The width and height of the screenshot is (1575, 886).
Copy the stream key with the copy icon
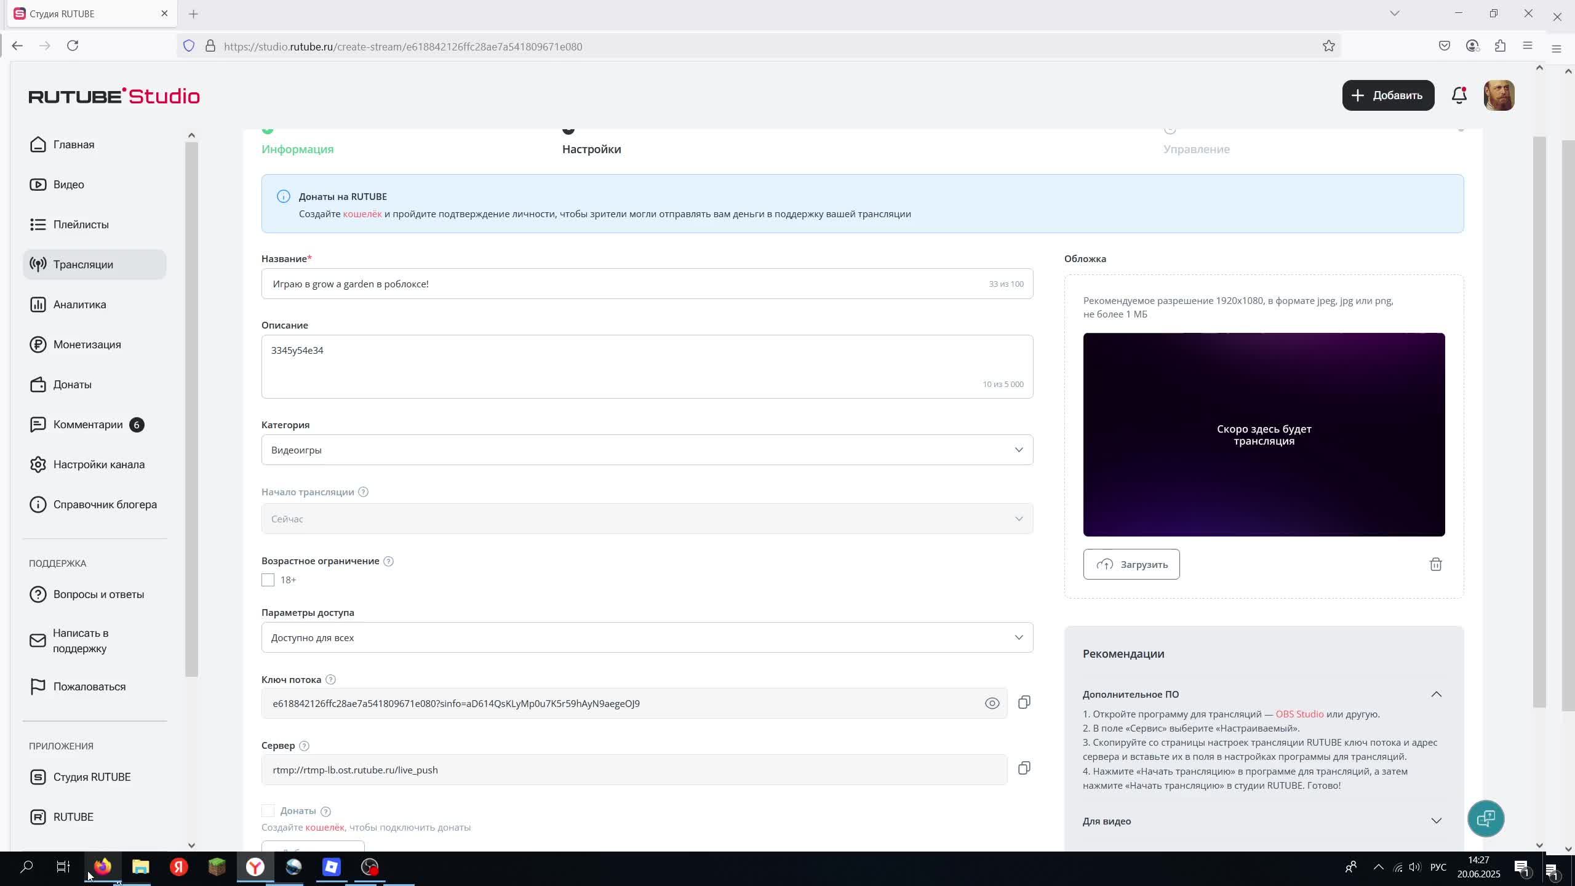pos(1024,703)
